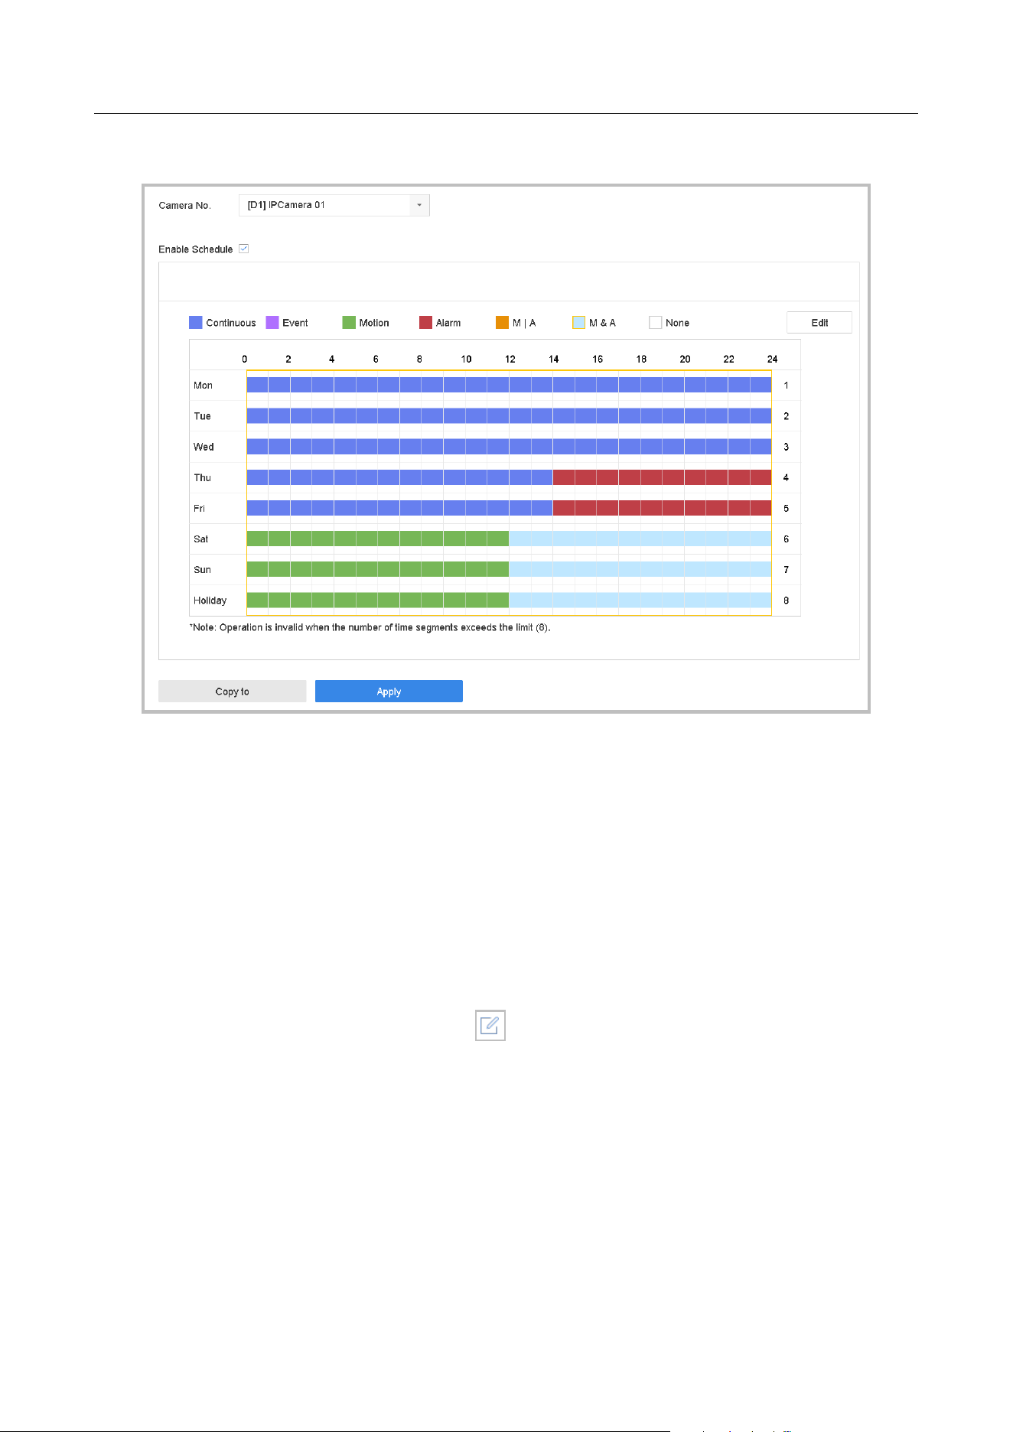Viewport: 1013px width, 1432px height.
Task: Choose the None recording type box
Action: [x=655, y=323]
